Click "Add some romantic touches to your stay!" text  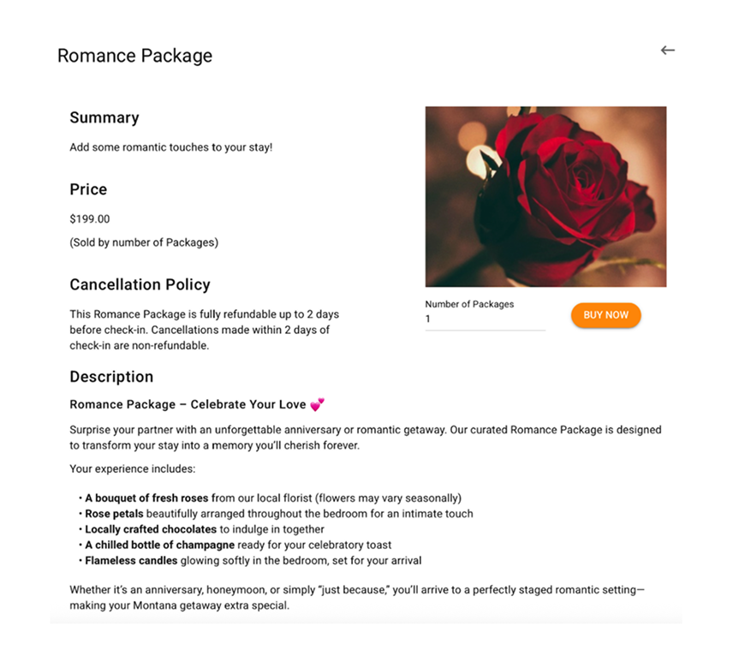click(170, 147)
